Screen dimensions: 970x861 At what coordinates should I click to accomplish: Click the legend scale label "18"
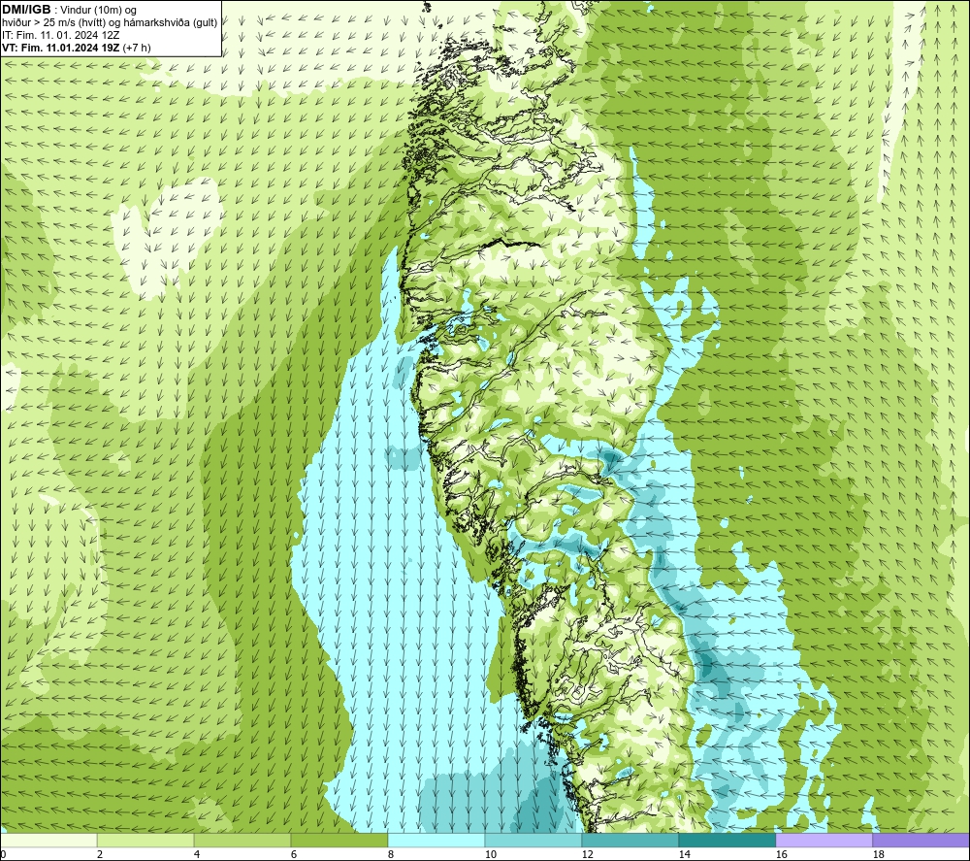pyautogui.click(x=878, y=854)
